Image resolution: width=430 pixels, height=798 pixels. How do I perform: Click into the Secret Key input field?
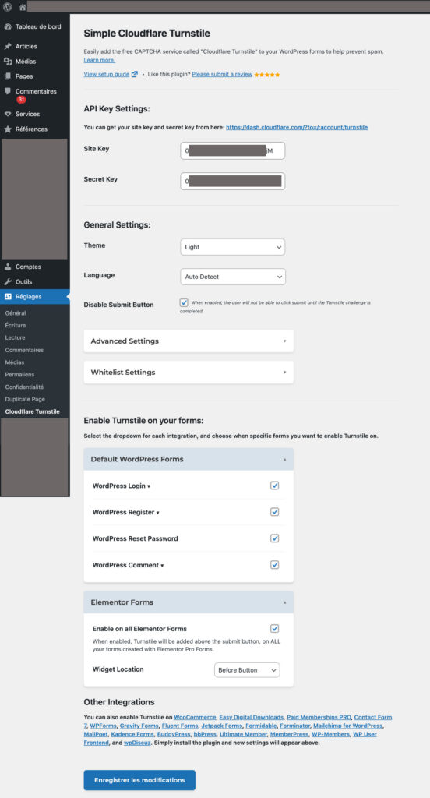point(233,181)
